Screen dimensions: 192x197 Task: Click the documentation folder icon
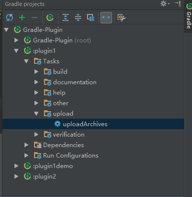click(47, 82)
